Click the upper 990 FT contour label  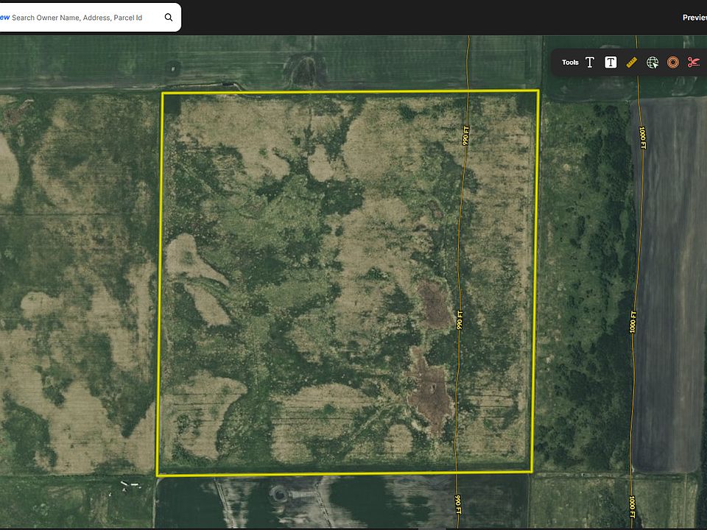465,135
